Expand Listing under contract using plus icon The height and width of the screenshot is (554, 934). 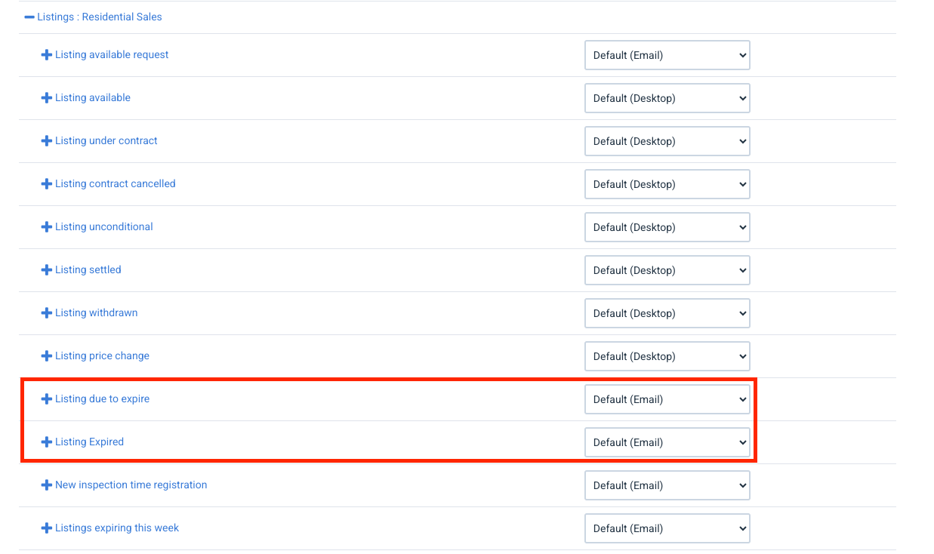[x=46, y=141]
